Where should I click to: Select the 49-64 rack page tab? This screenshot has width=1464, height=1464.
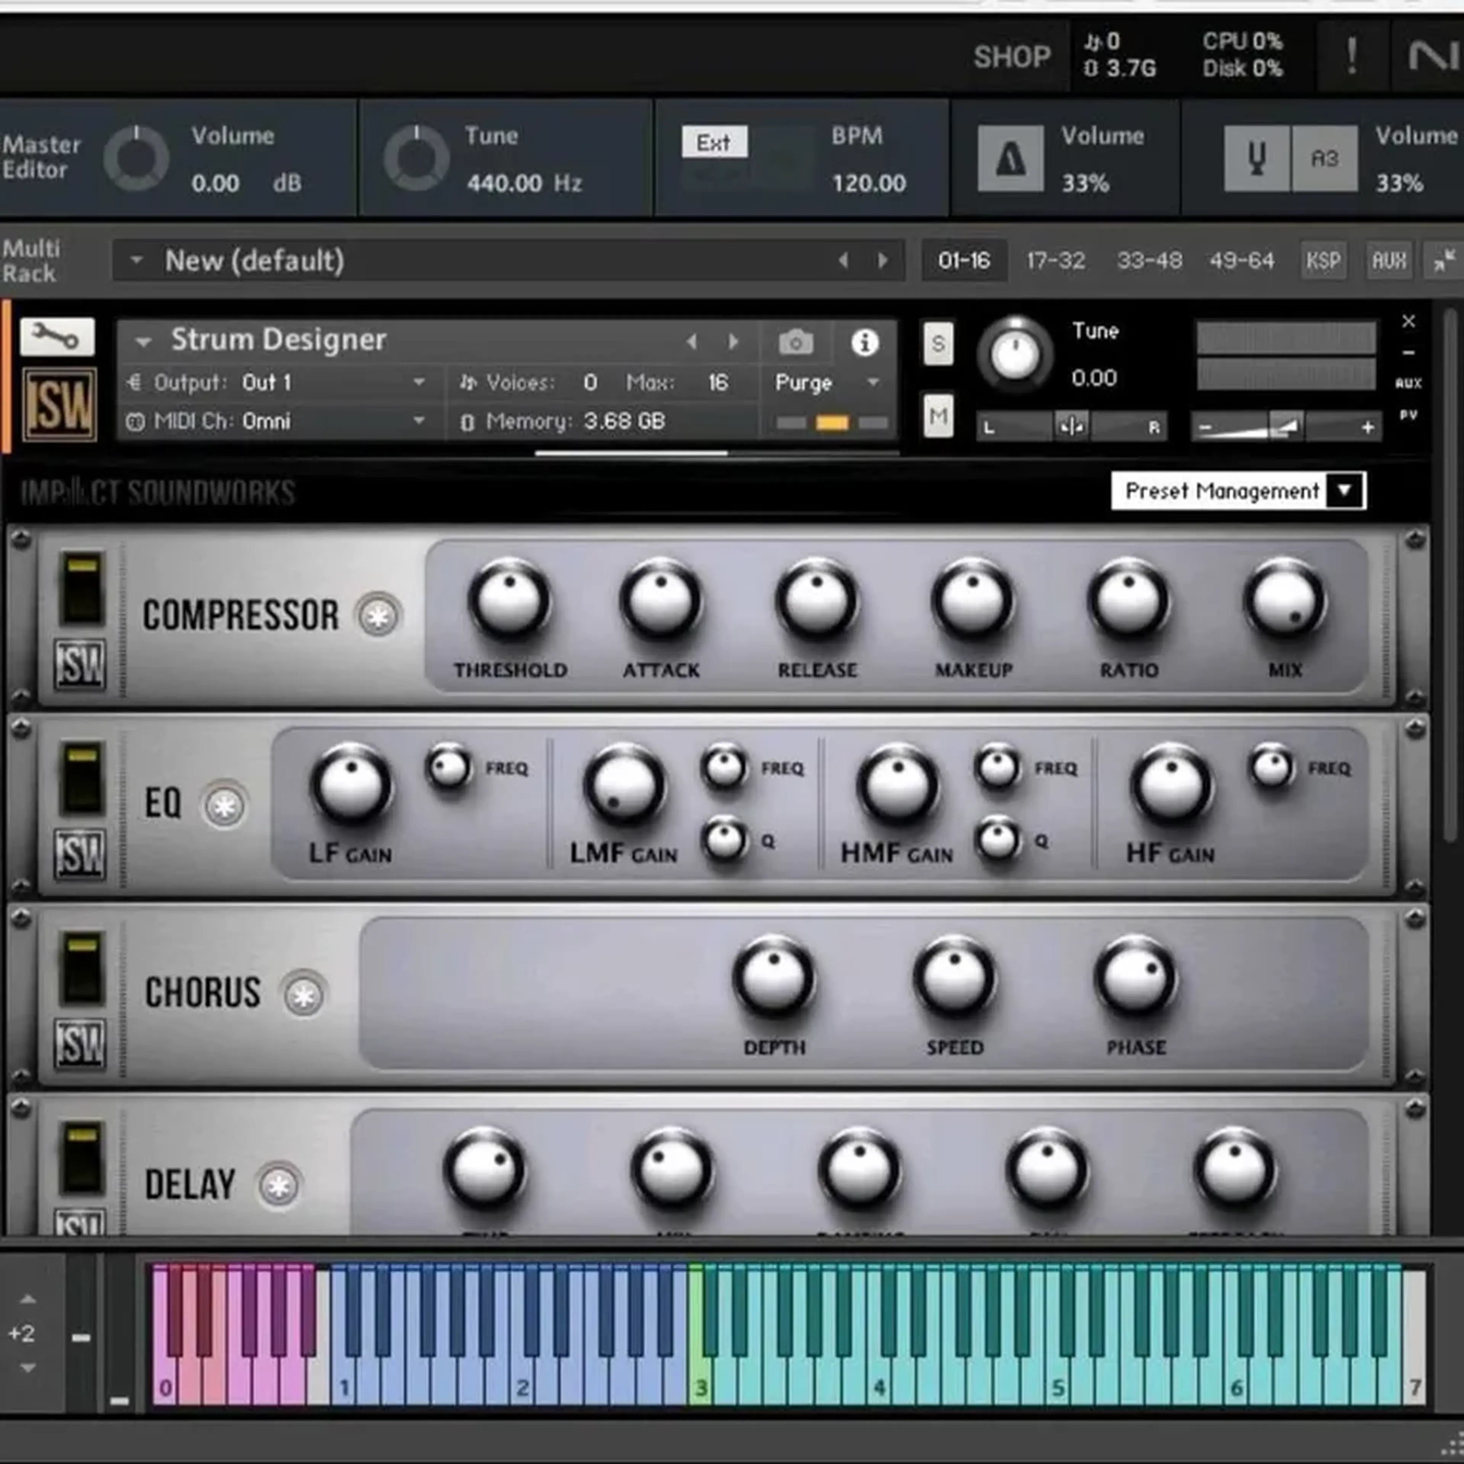pos(1241,261)
